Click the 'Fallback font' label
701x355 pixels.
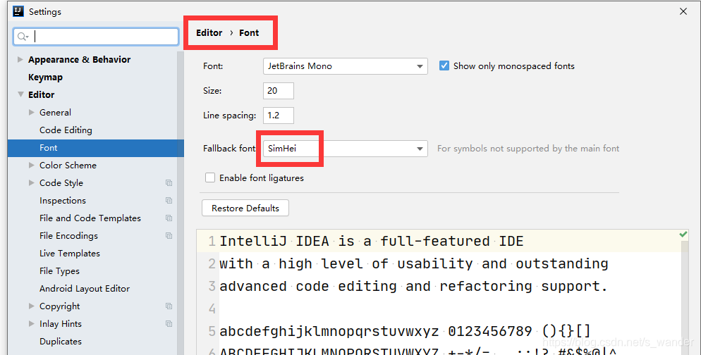tap(229, 148)
